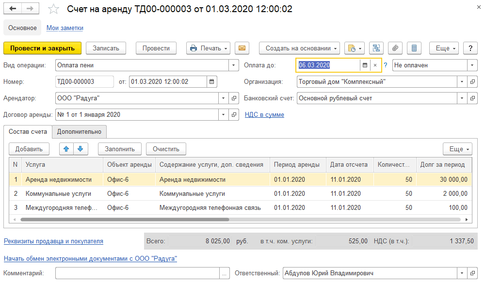Viewport: 485px width, 284px height.
Task: Click the 'Провести' button
Action: click(x=156, y=48)
